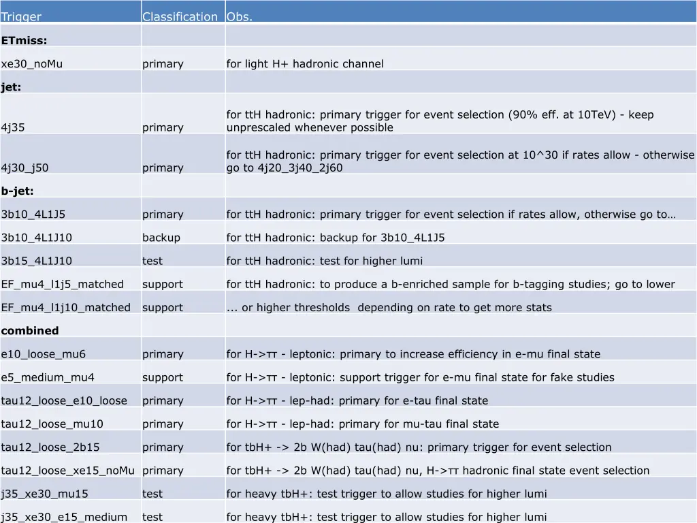Click the tau12_loose_mu10 trigger cell
Screen dimensions: 697x523
(x=70, y=418)
